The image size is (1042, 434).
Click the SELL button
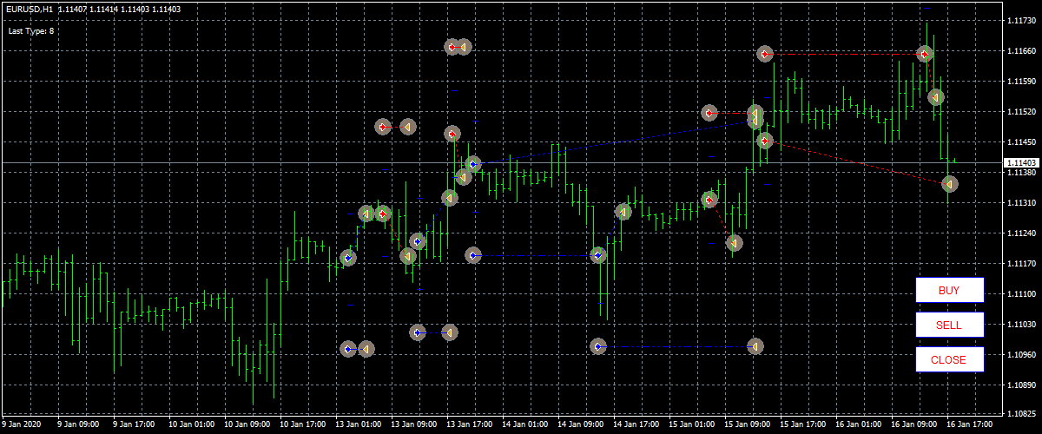point(949,325)
